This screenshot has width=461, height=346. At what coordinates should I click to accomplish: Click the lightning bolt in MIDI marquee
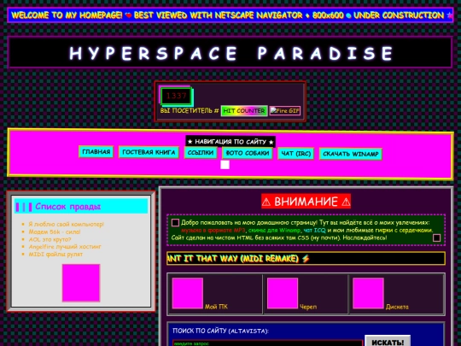point(306,259)
